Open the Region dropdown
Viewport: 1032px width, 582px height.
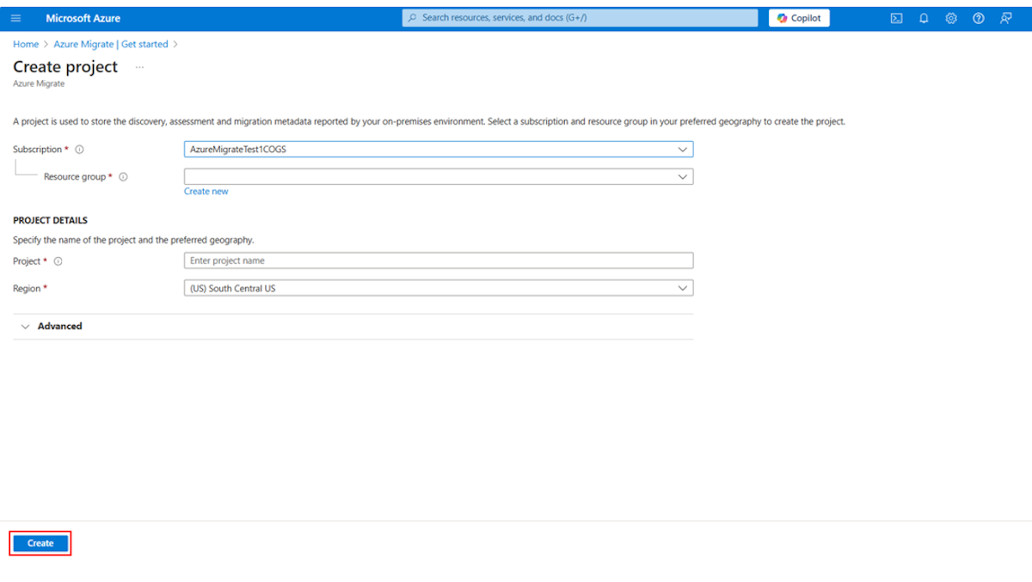tap(439, 289)
